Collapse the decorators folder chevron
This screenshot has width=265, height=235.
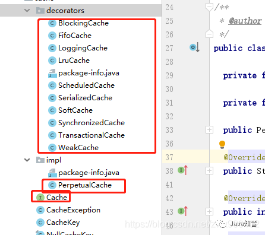[27, 11]
